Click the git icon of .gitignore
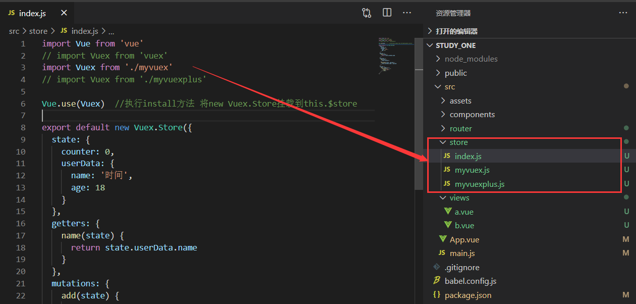This screenshot has width=636, height=304. tap(437, 267)
